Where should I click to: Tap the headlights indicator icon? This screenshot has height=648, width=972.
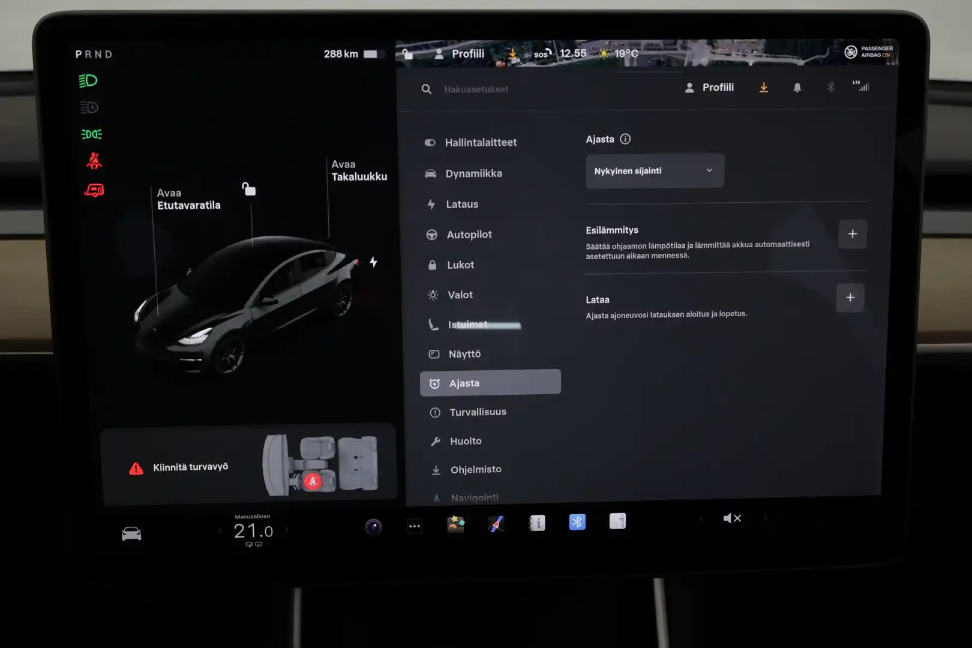(x=88, y=80)
